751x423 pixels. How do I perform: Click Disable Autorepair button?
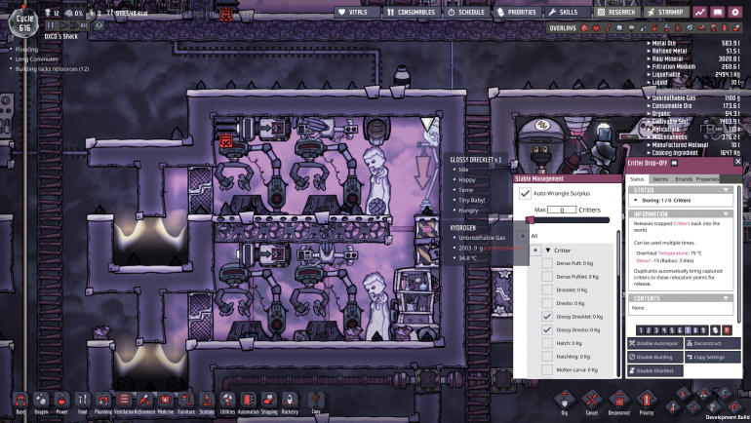[x=655, y=343]
